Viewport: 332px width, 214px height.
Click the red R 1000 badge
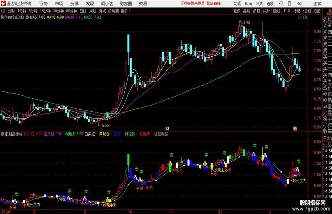click(x=330, y=12)
